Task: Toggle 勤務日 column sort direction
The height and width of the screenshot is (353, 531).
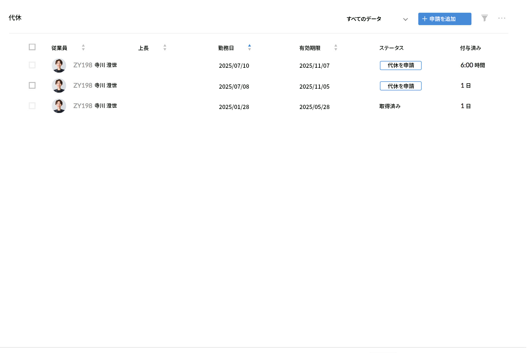Action: (x=249, y=47)
